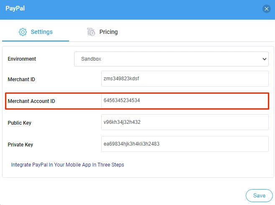
Task: Click the Environment label text
Action: (x=22, y=59)
